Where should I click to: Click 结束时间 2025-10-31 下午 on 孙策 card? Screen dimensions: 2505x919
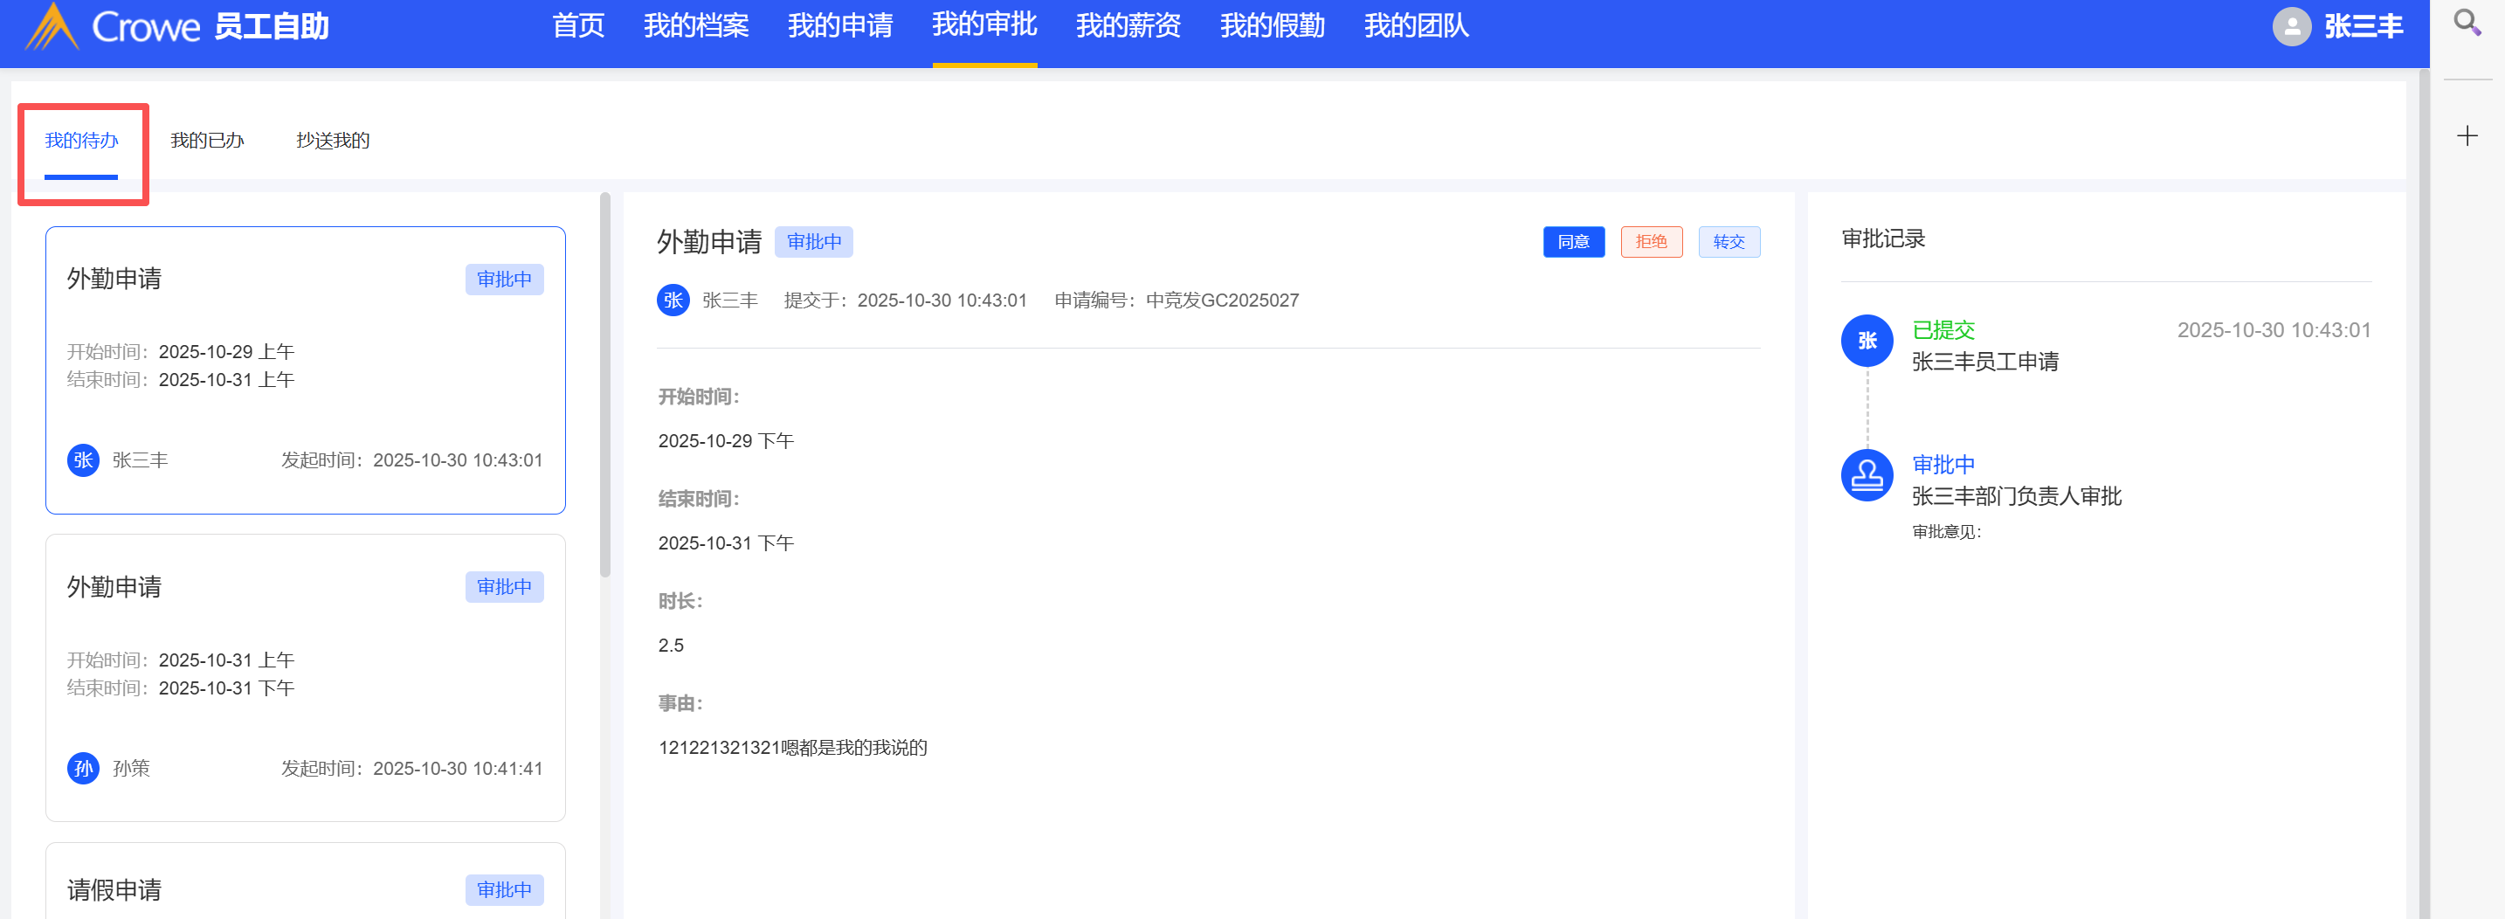tap(180, 688)
